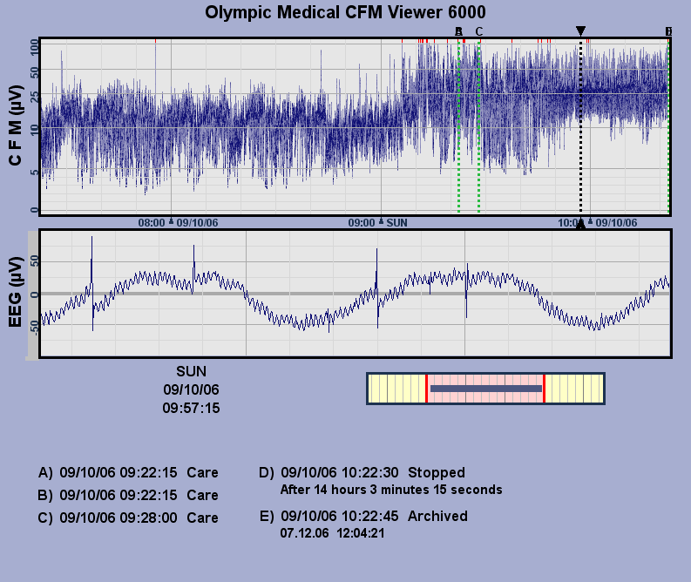Click the black dotted cursor line in the CFM chart
Image resolution: width=691 pixels, height=582 pixels.
(580, 128)
